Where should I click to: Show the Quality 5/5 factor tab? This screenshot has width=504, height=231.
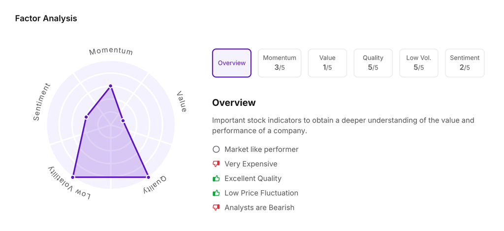coord(373,63)
